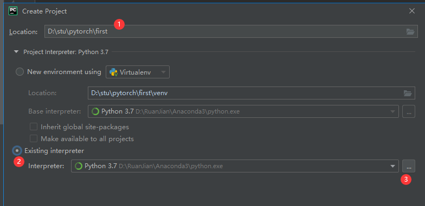Select the Existing interpreter radio button
The height and width of the screenshot is (206, 425).
tap(17, 150)
